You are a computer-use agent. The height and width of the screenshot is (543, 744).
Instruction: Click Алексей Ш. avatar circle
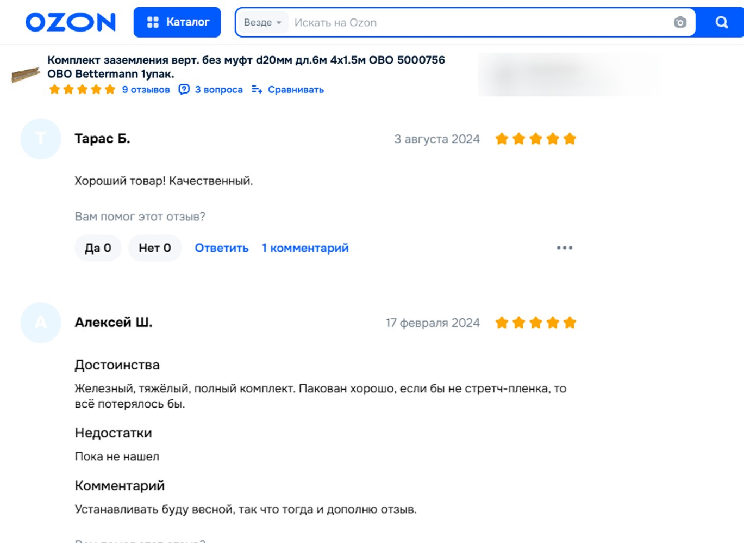(x=41, y=323)
